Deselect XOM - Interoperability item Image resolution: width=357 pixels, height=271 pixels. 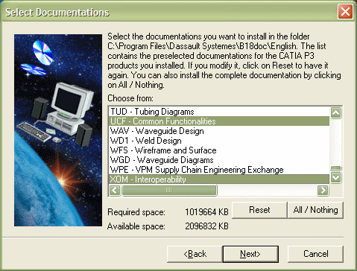tap(219, 179)
